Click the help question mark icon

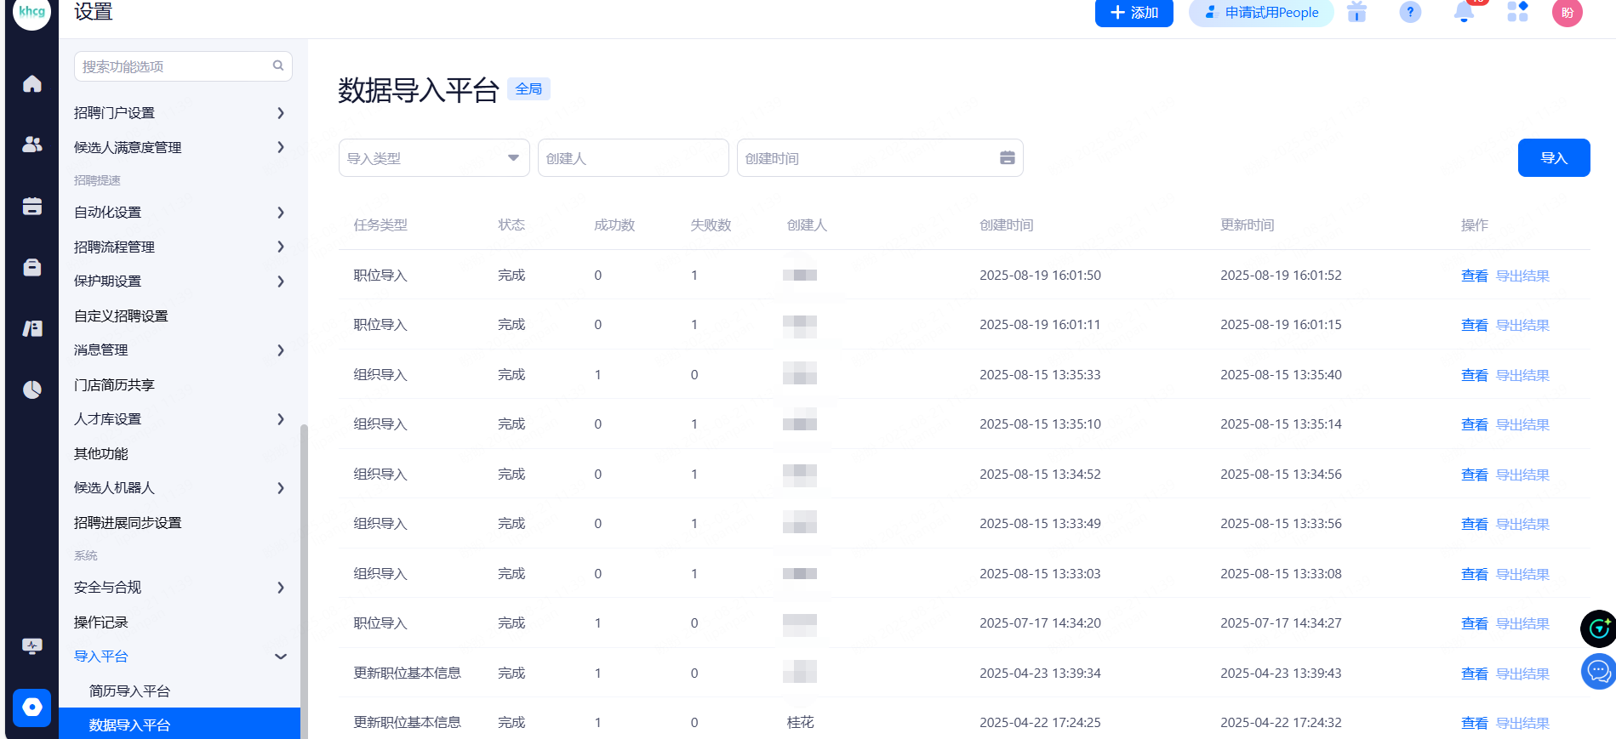tap(1410, 13)
